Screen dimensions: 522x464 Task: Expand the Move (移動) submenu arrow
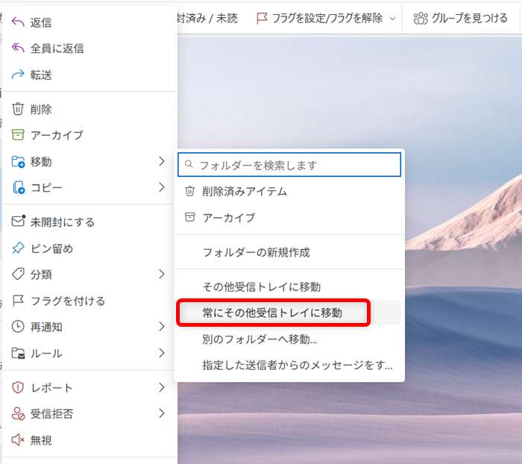pos(161,161)
